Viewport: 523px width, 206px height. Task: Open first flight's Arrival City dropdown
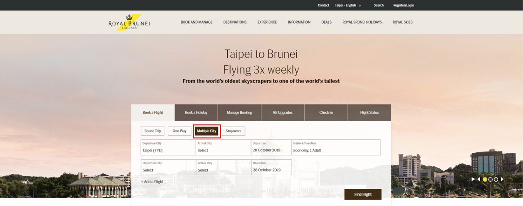[223, 148]
